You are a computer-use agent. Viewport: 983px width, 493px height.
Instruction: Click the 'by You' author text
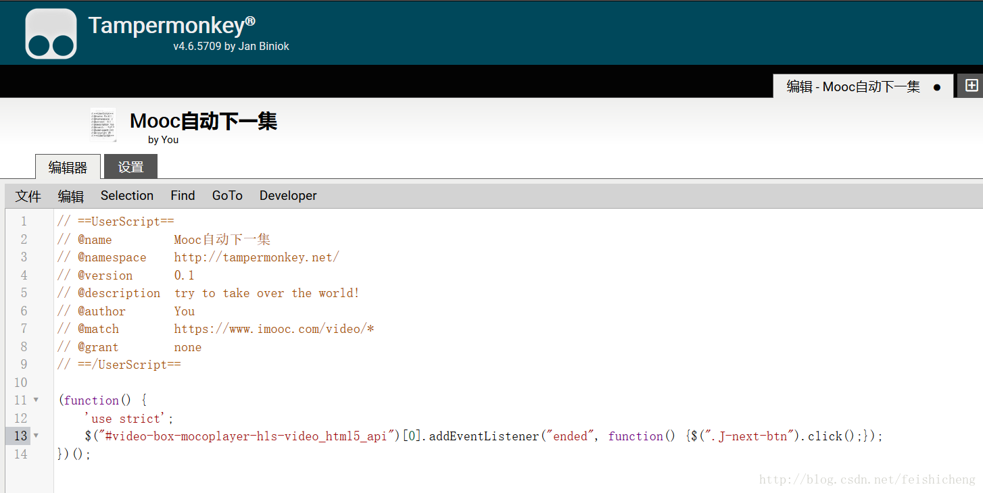coord(164,140)
